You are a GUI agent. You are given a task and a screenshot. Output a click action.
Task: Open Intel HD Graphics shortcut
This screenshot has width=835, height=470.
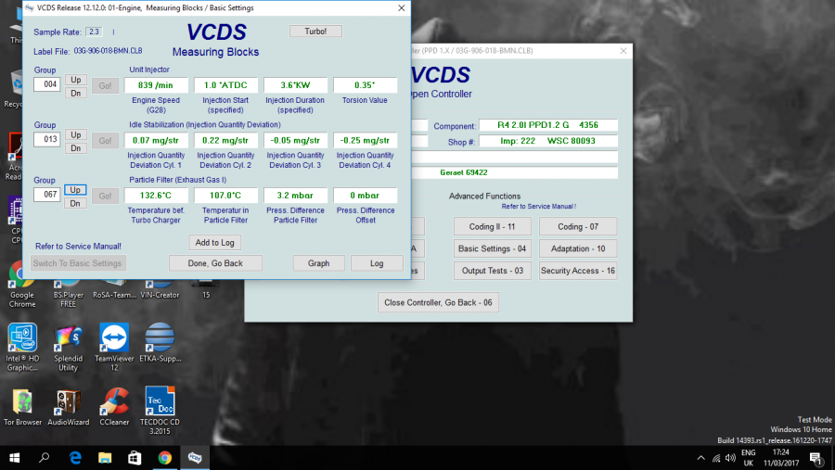click(22, 339)
